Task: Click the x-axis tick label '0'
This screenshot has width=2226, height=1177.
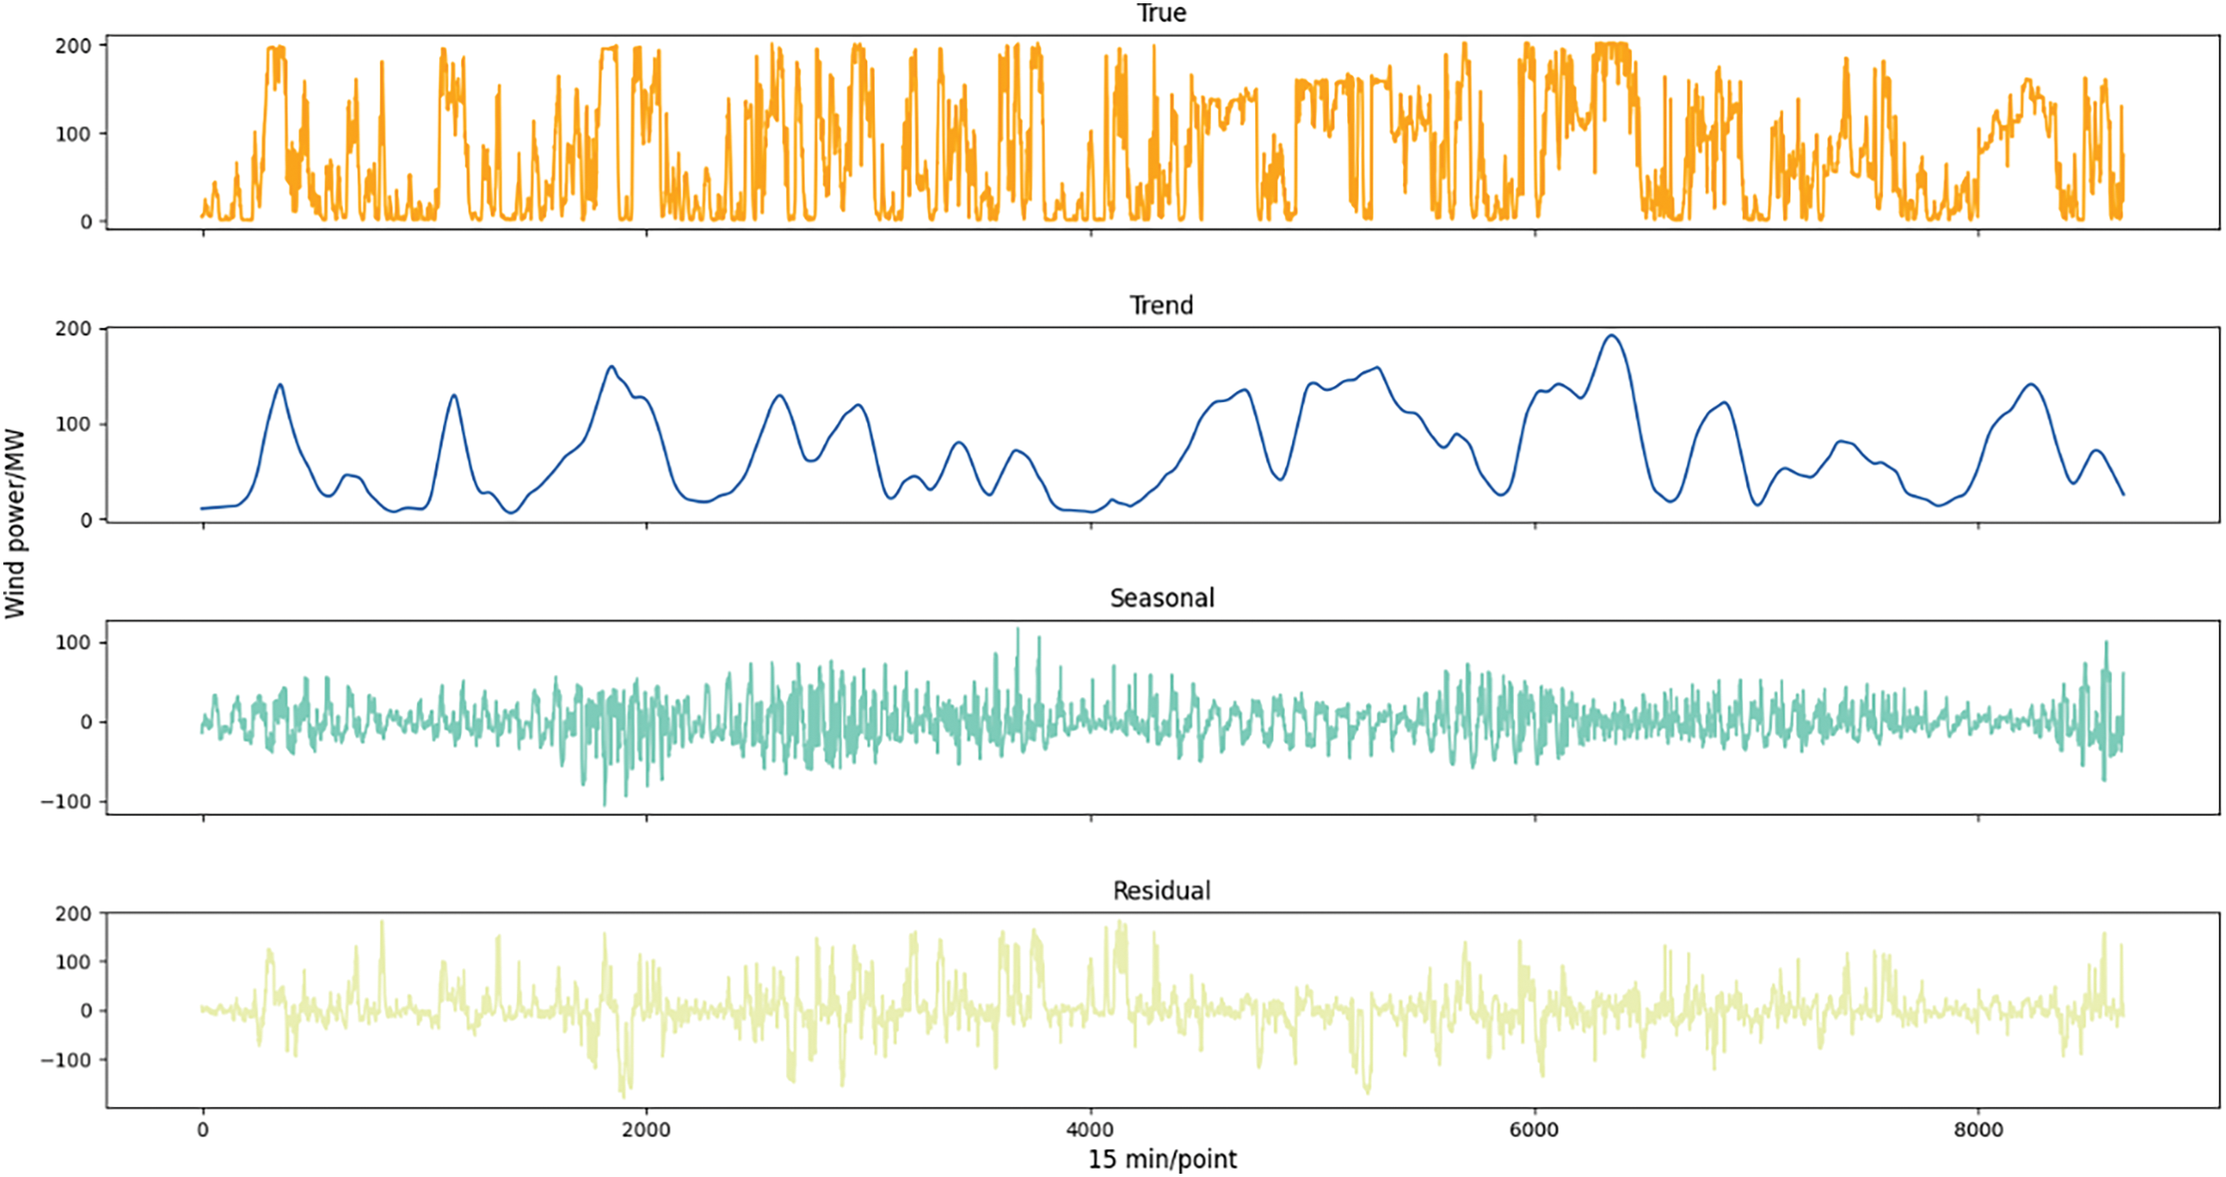Action: 202,1130
